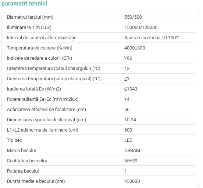Select the 'Diametrul farului (mm)' label

point(30,17)
